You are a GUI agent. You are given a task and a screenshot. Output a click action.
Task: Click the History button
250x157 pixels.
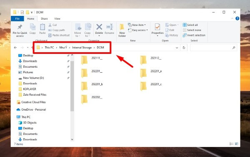click(x=172, y=35)
